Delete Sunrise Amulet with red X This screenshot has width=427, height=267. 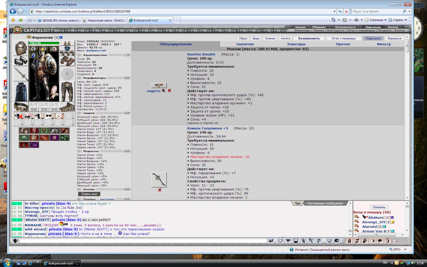(169, 91)
